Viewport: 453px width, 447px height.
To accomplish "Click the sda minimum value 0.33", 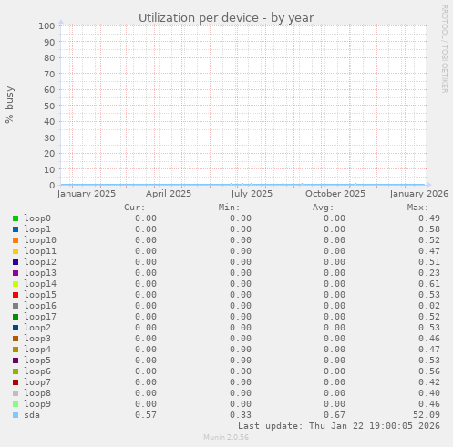I will pos(241,415).
